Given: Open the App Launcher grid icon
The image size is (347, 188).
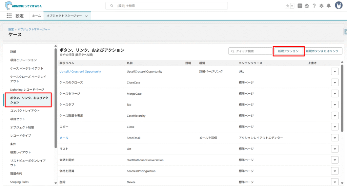Looking at the screenshot, I should pyautogui.click(x=9, y=16).
